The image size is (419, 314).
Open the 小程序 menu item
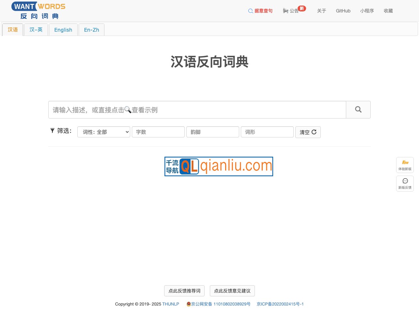coord(367,11)
